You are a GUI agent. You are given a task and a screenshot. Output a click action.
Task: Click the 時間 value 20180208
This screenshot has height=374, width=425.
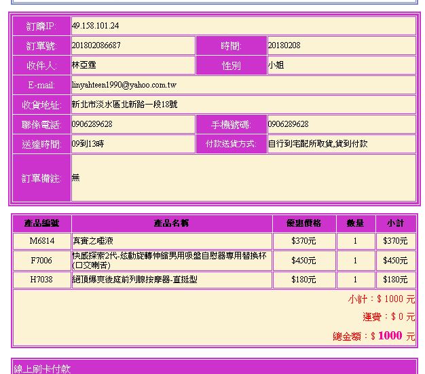click(x=284, y=45)
